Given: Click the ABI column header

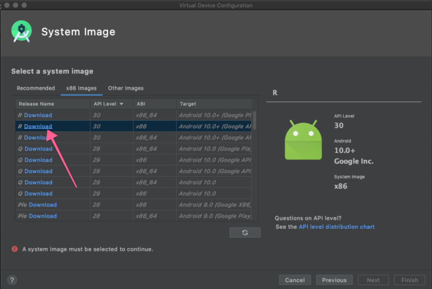Looking at the screenshot, I should [x=141, y=104].
